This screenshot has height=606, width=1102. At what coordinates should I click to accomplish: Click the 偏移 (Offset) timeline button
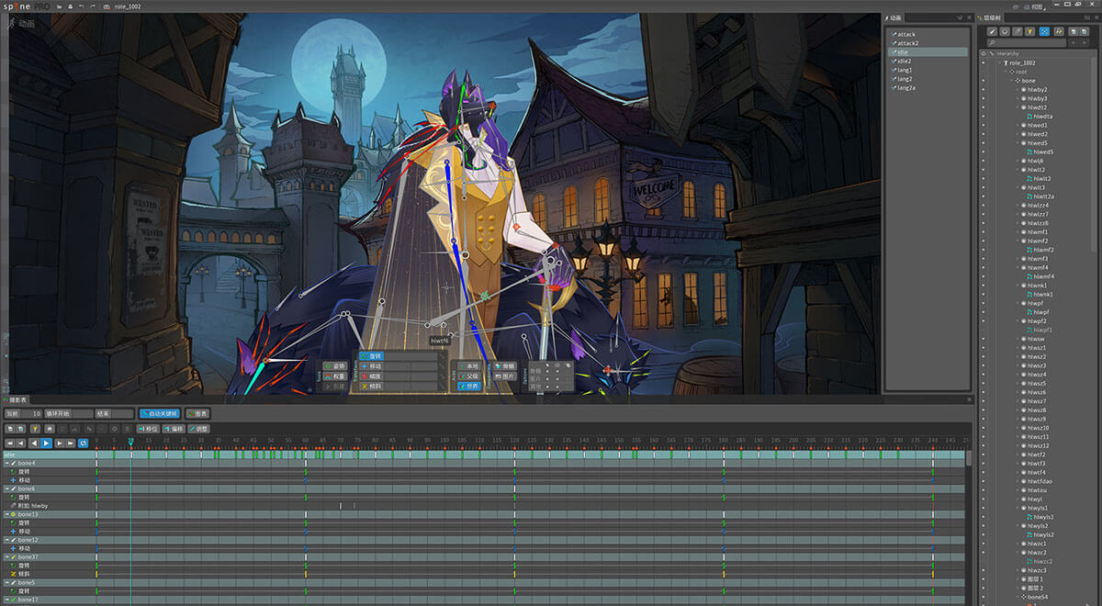pos(174,429)
